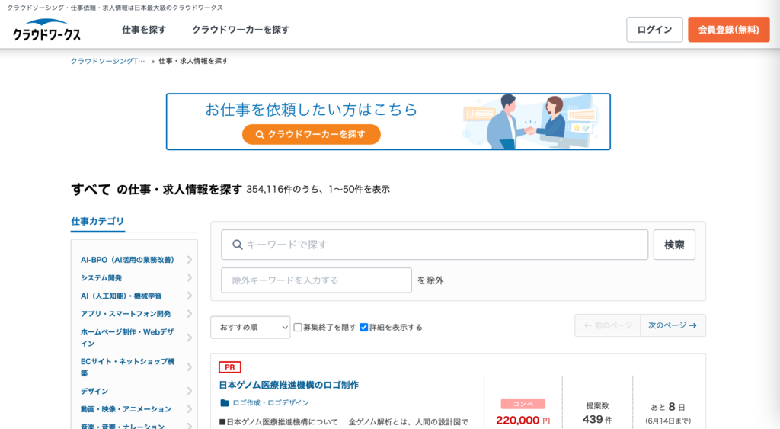Screen dimensions: 780x429
Task: Open システム開発 category link
Action: pos(101,277)
